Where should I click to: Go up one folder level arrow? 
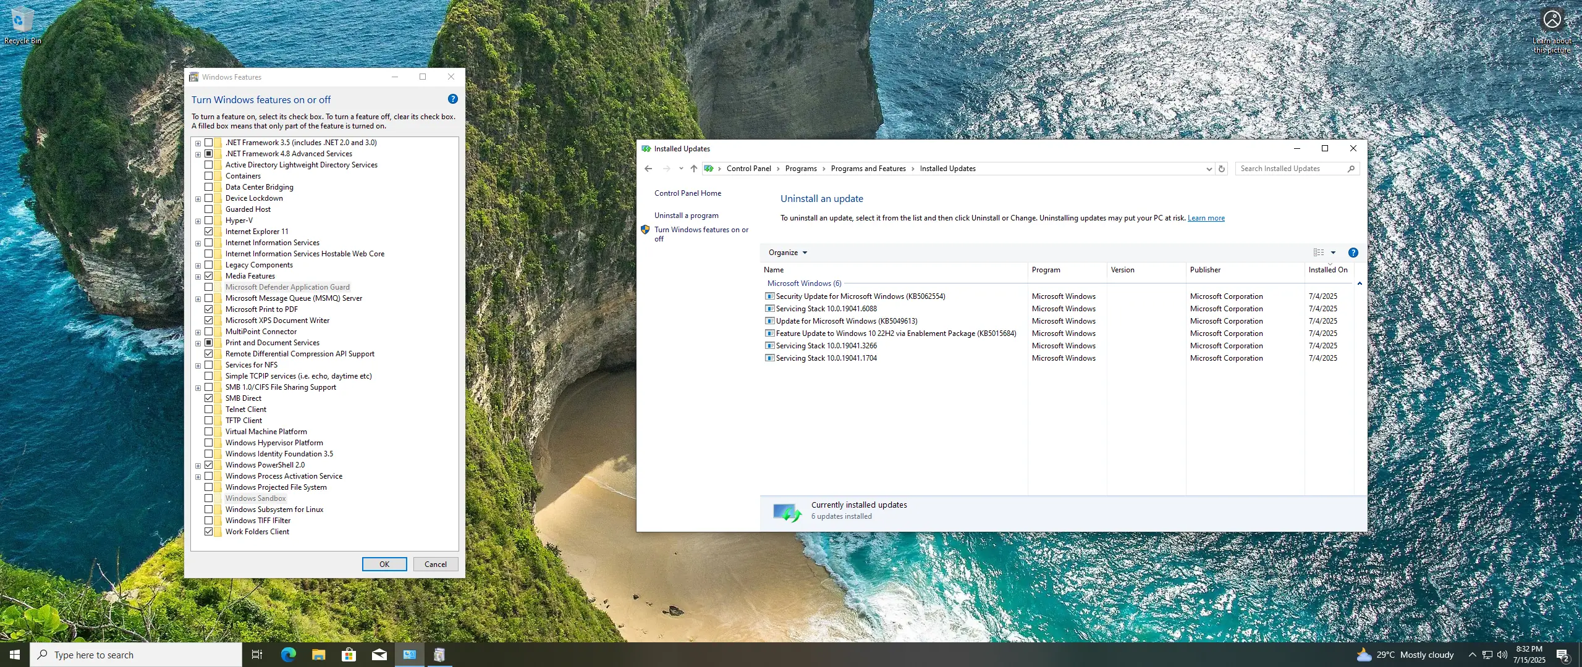[x=693, y=169]
